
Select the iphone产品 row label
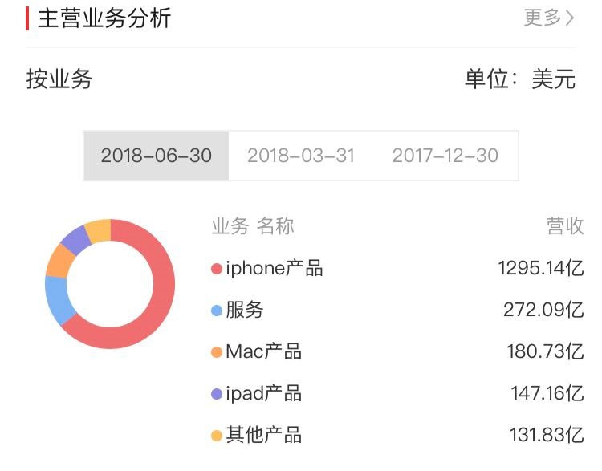[x=275, y=268]
